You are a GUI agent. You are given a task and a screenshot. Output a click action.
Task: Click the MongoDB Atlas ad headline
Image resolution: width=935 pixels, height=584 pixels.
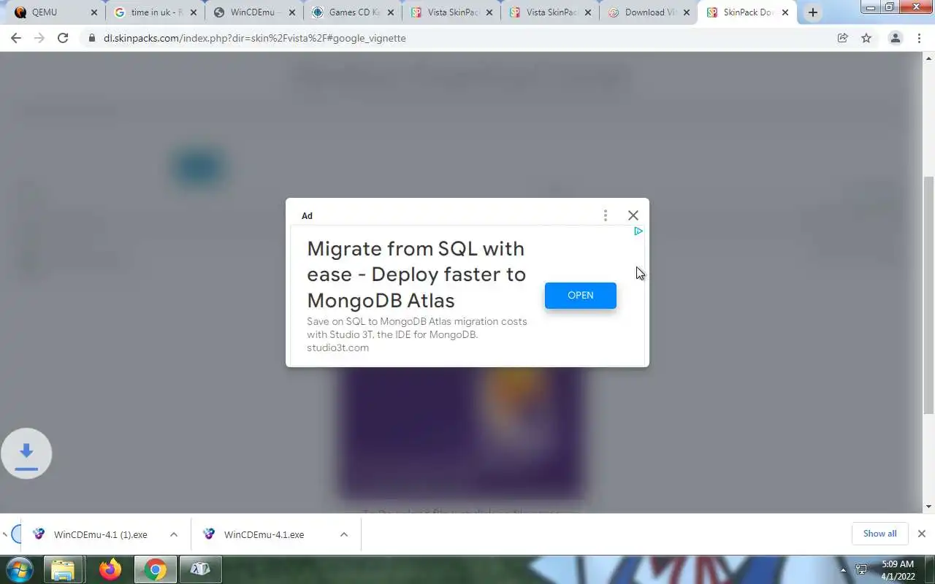(x=416, y=274)
